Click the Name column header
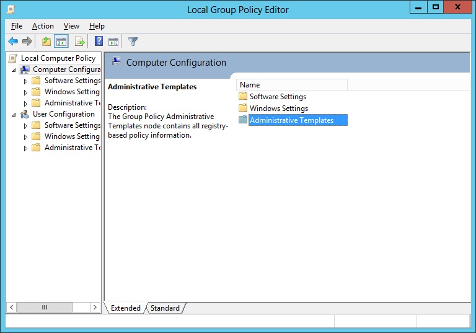476x333 pixels. pyautogui.click(x=292, y=85)
